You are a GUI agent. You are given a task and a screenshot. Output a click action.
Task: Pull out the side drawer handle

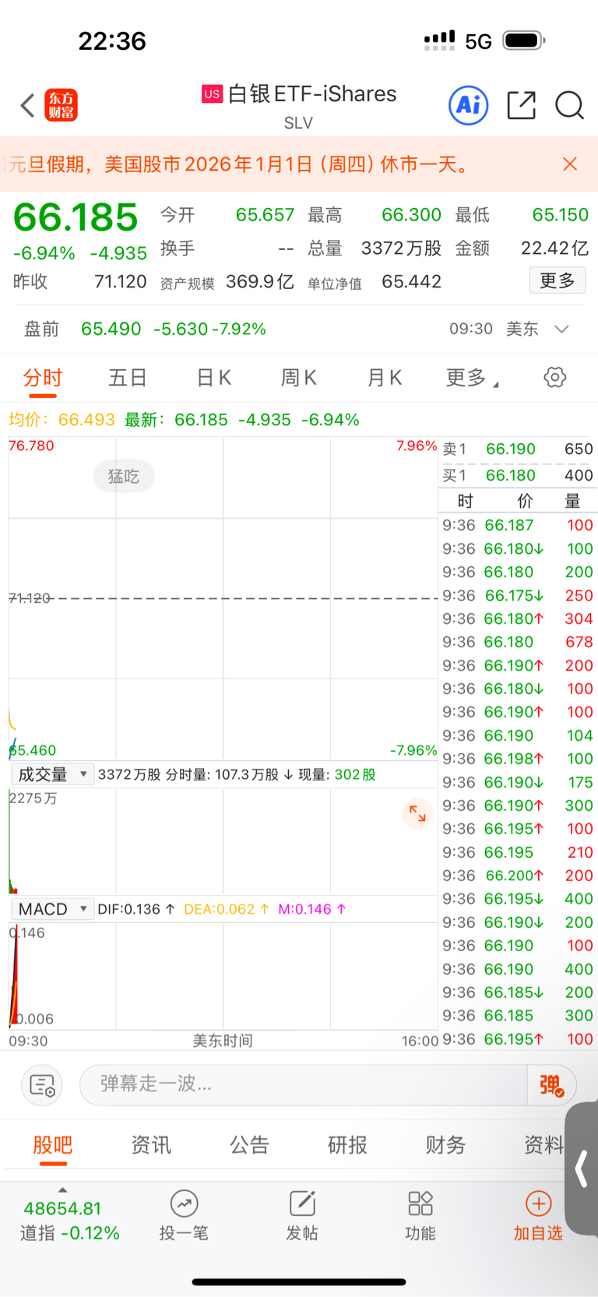click(582, 1168)
